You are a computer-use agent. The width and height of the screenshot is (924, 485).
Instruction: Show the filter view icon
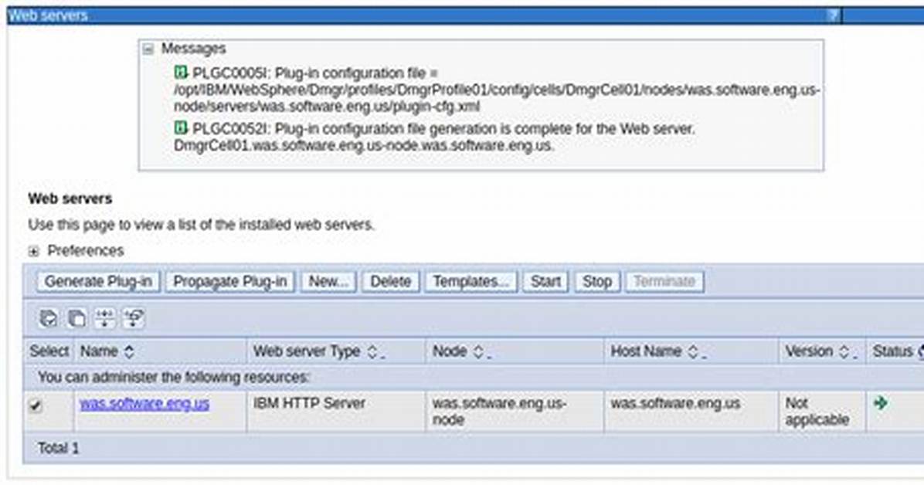105,318
